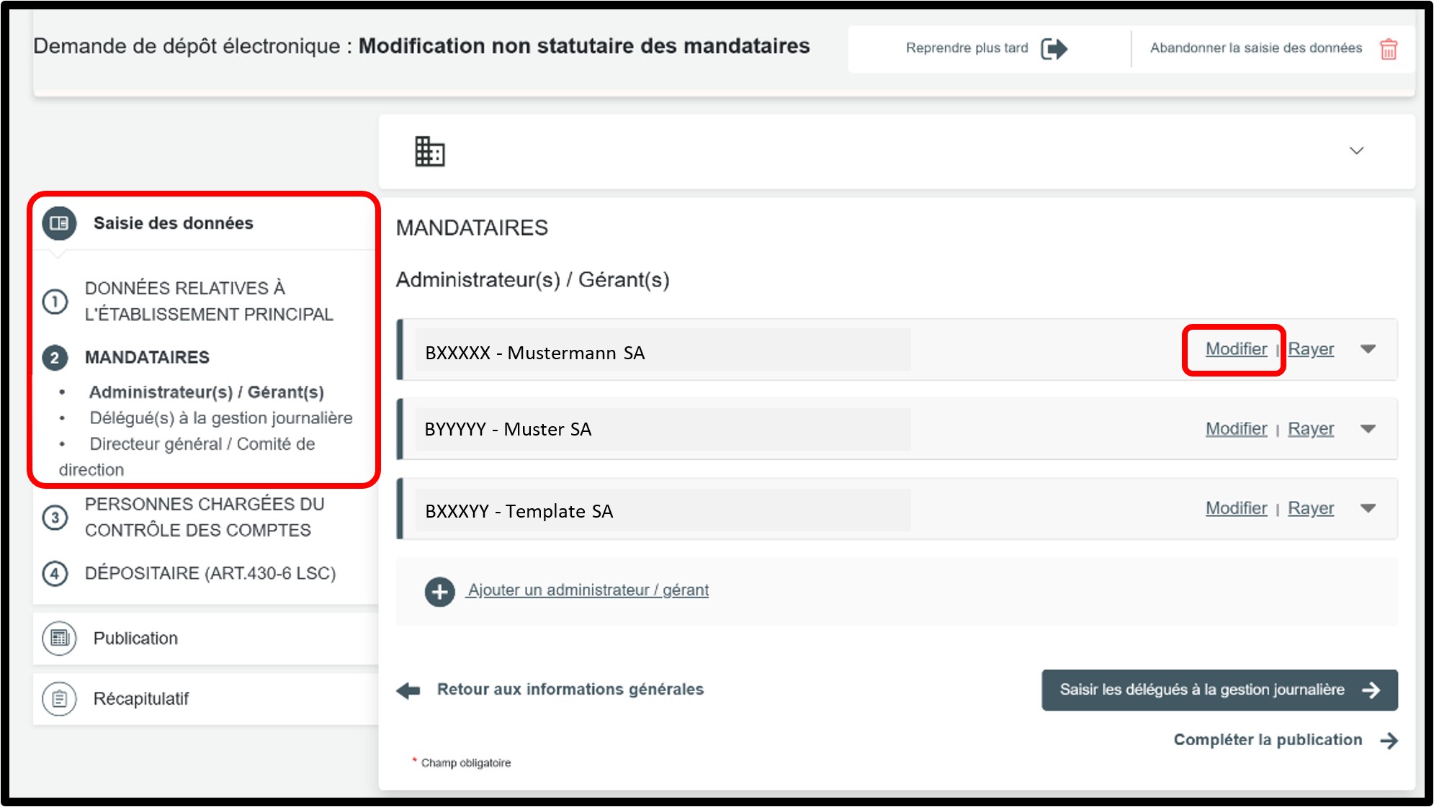Image resolution: width=1434 pixels, height=807 pixels.
Task: Click the Publication sidebar icon
Action: point(59,639)
